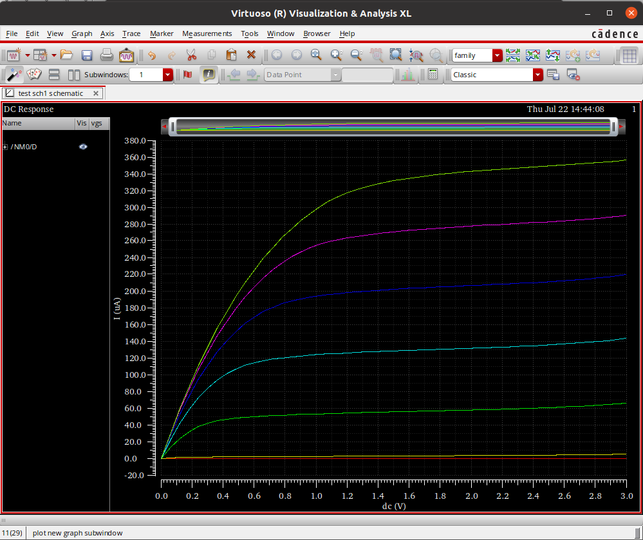Launch the calculator tool
This screenshot has width=643, height=540.
433,74
